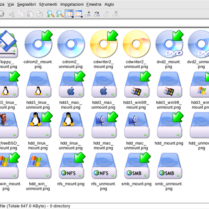Click the duplicate tab arrow icon

tap(97, 14)
